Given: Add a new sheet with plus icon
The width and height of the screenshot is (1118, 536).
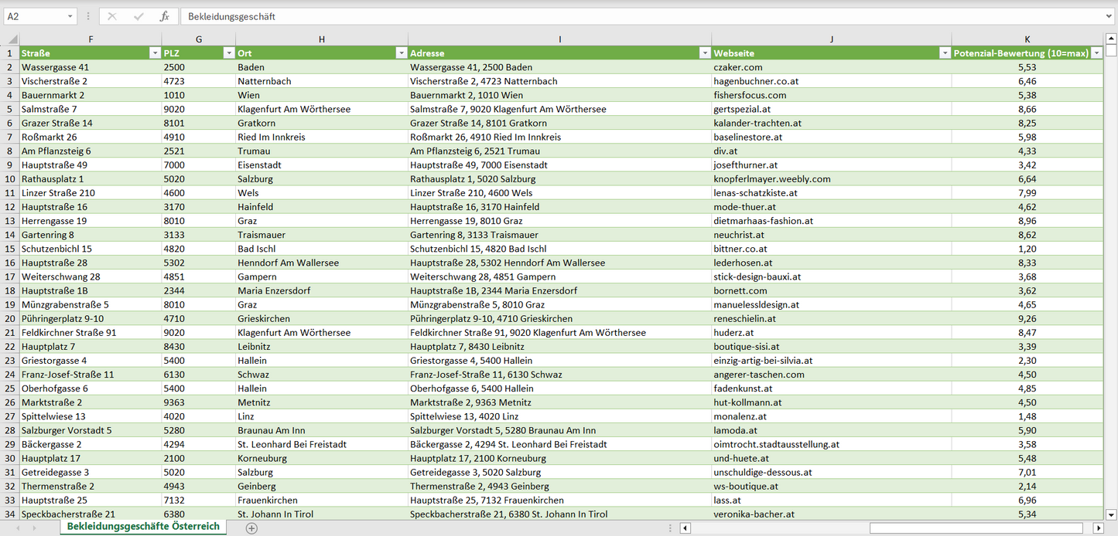Looking at the screenshot, I should tap(251, 528).
